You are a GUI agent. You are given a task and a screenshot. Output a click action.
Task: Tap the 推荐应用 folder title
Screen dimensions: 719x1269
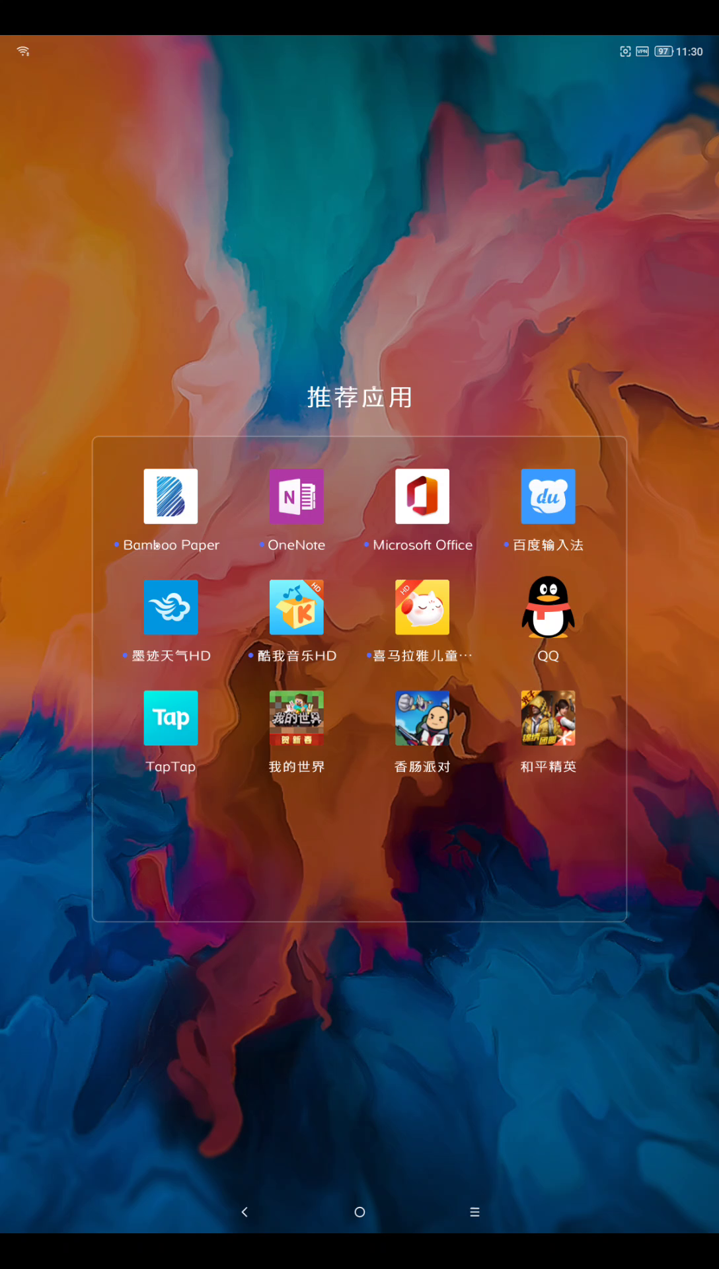point(359,397)
